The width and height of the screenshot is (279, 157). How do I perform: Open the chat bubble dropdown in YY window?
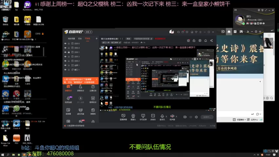(x=258, y=114)
